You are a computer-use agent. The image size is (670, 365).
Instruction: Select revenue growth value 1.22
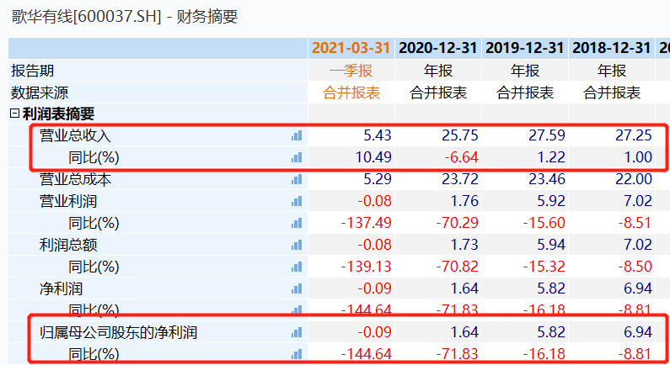click(x=551, y=157)
